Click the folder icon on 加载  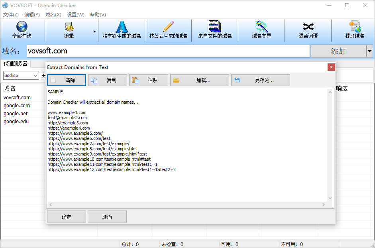176,80
